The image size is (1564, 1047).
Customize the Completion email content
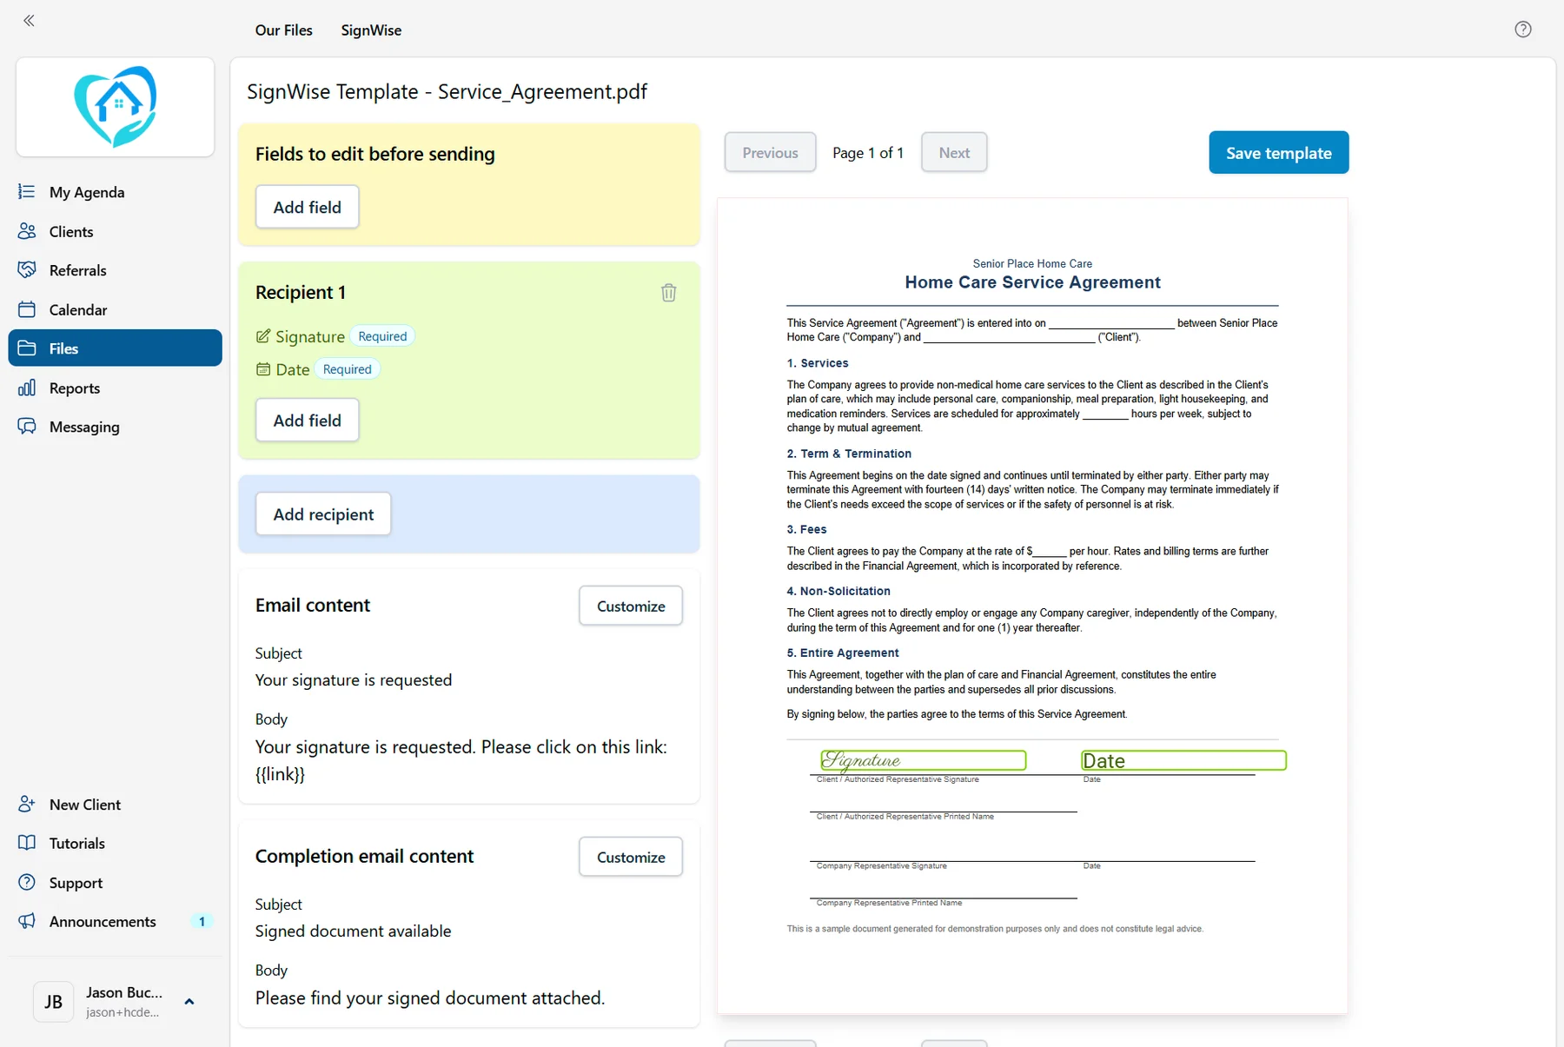click(631, 857)
